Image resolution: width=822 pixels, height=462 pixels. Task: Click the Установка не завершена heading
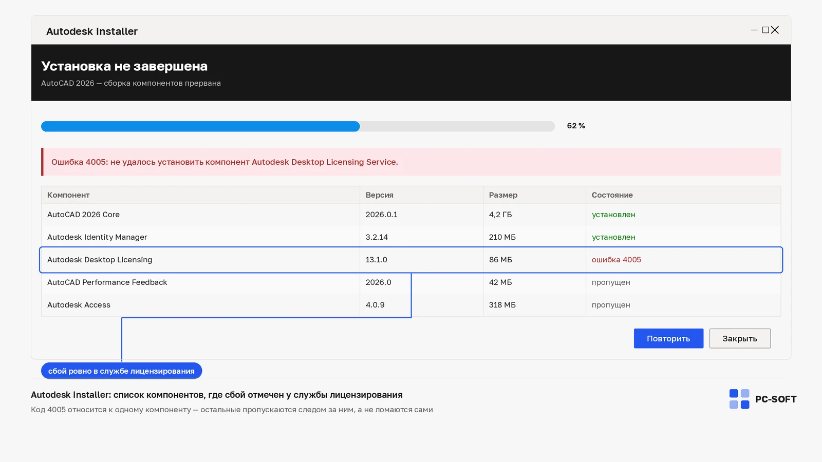click(x=124, y=66)
